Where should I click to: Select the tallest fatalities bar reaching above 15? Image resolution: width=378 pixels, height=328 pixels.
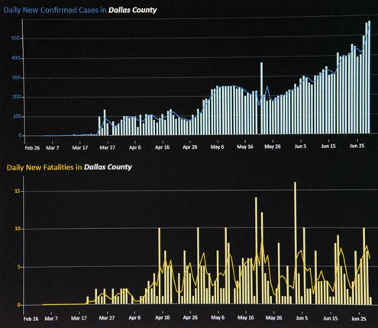coord(295,243)
